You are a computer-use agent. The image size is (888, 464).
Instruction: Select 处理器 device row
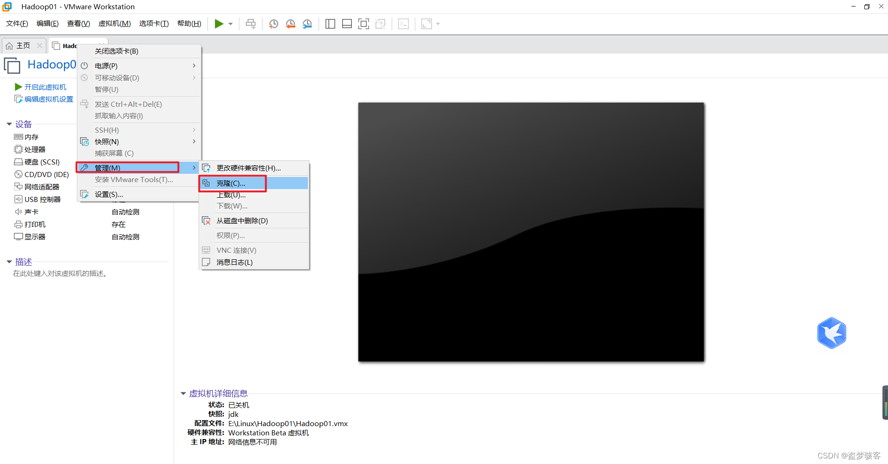[x=30, y=149]
